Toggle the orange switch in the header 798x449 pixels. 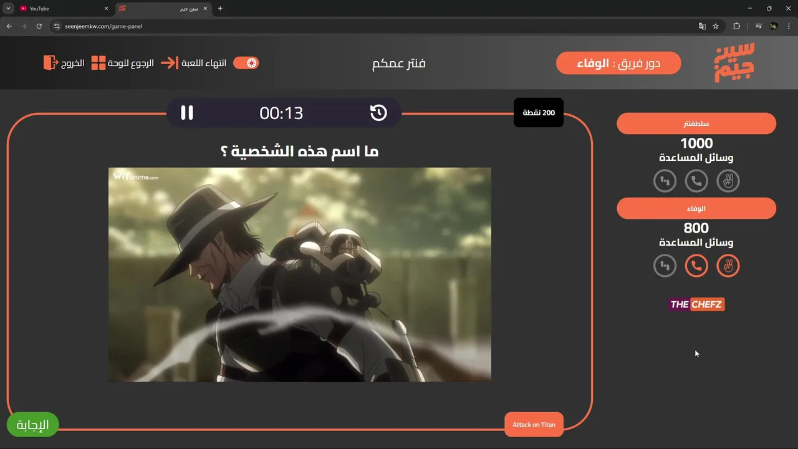coord(246,63)
